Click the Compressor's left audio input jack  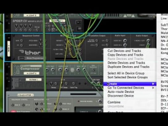point(47,70)
